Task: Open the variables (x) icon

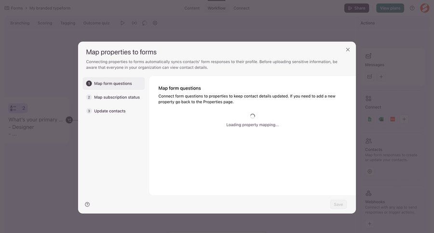Action: tap(134, 23)
